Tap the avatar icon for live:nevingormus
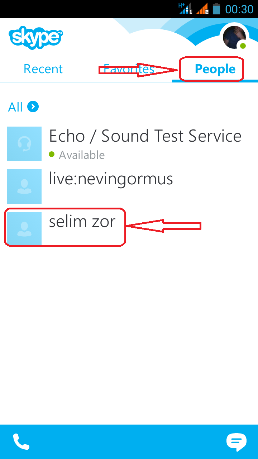Screen dimensions: 258x459 pyautogui.click(x=24, y=186)
